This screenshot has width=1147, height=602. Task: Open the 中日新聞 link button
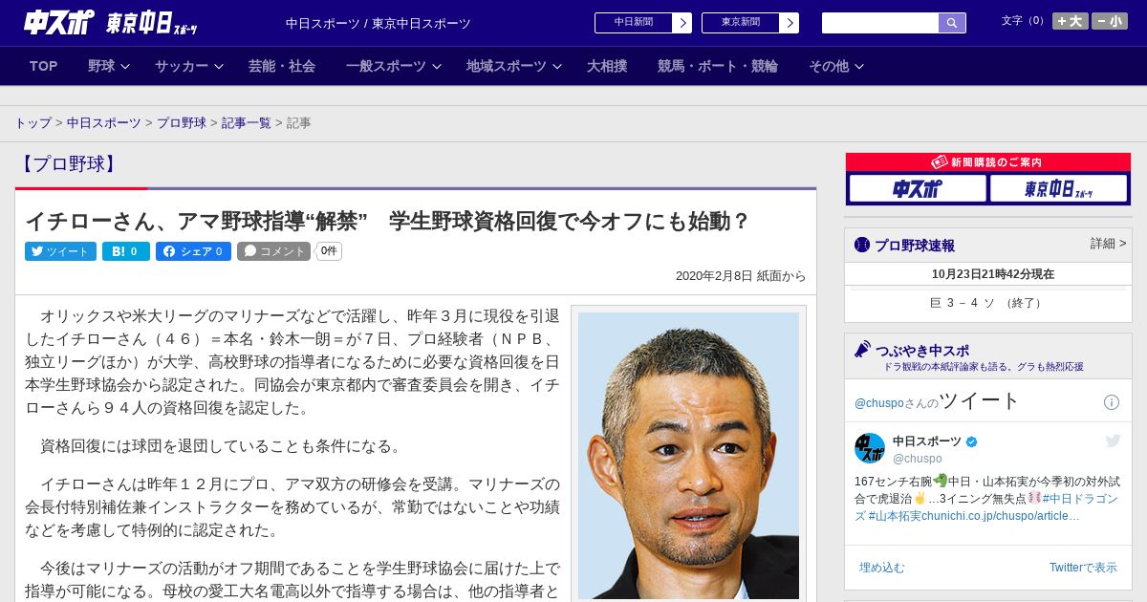click(634, 23)
